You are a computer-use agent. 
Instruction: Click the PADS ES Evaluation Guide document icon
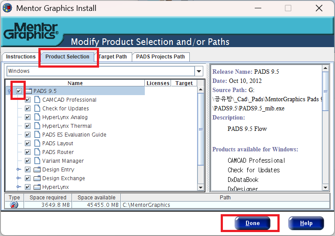point(37,134)
